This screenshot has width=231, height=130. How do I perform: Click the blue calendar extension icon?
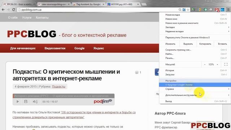pos(223,10)
